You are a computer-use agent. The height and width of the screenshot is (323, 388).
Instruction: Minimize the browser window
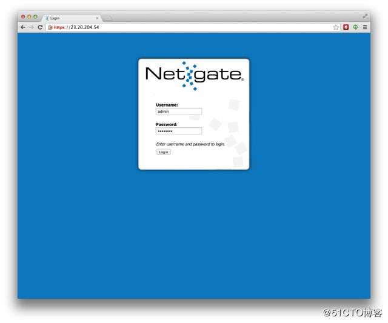(x=29, y=16)
